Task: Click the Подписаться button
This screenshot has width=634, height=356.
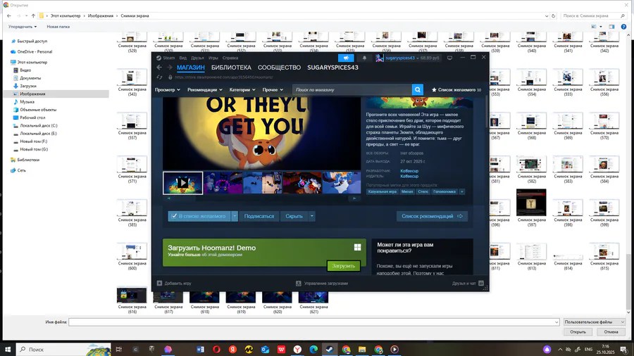Action: coord(259,216)
